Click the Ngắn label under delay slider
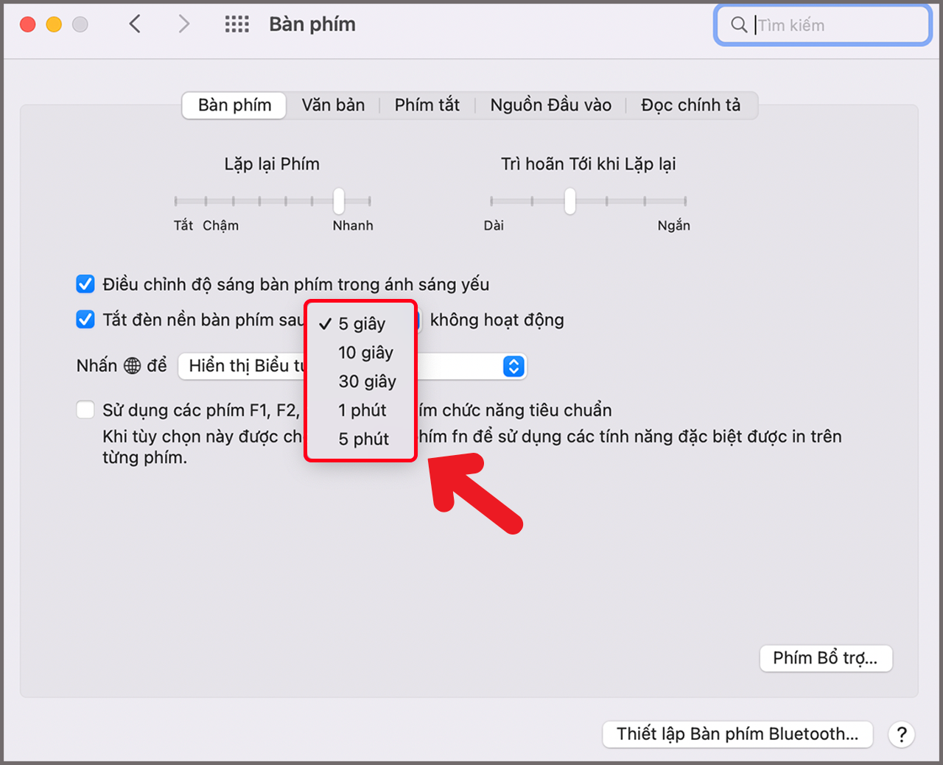The width and height of the screenshot is (943, 765). [x=674, y=225]
